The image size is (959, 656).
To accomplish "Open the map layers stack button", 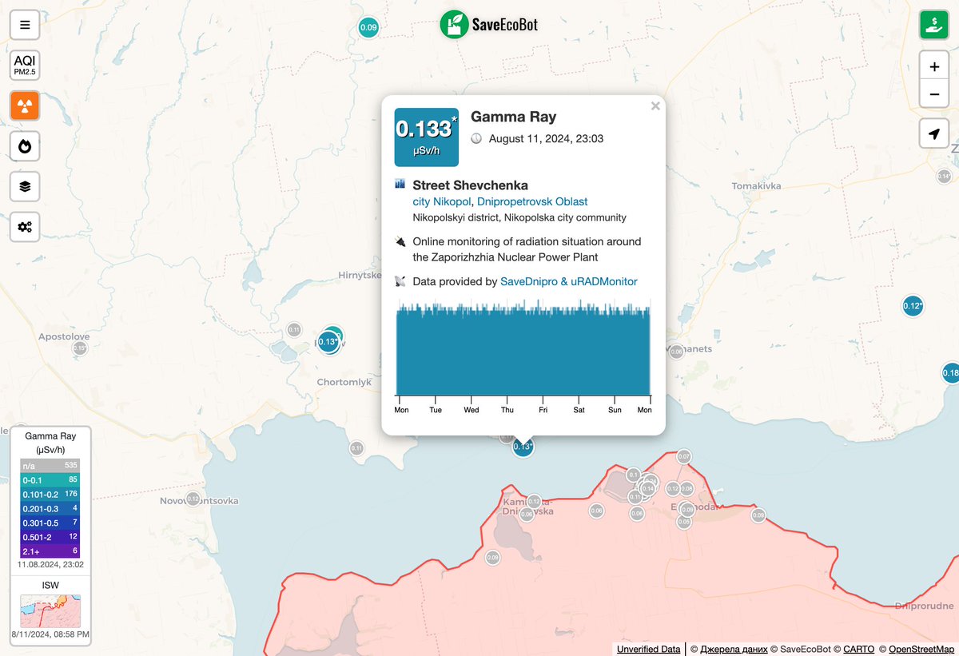I will (25, 186).
